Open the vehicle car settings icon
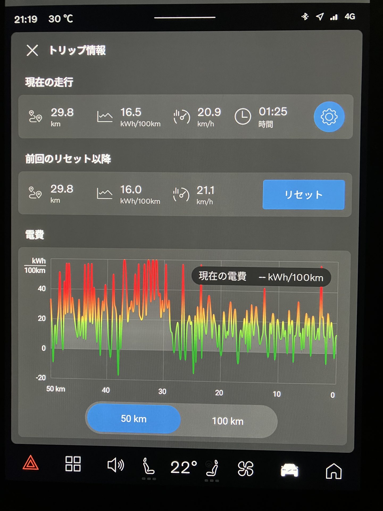This screenshot has width=383, height=511. coord(289,470)
